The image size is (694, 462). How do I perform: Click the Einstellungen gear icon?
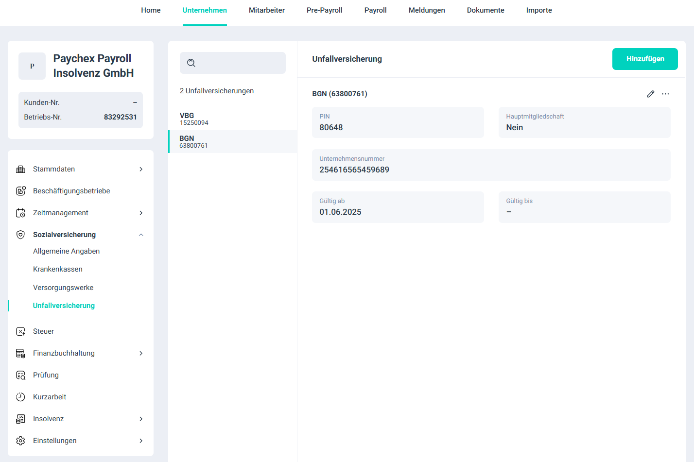[x=20, y=441]
